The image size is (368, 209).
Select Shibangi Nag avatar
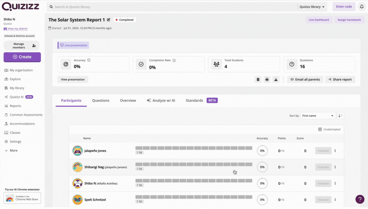click(x=78, y=167)
